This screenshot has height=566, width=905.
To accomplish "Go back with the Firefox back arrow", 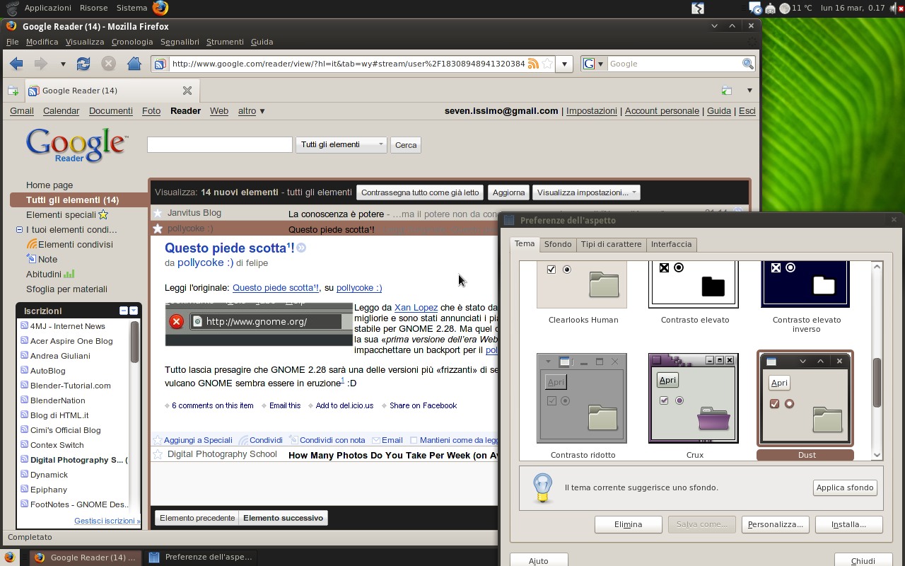I will [x=16, y=64].
